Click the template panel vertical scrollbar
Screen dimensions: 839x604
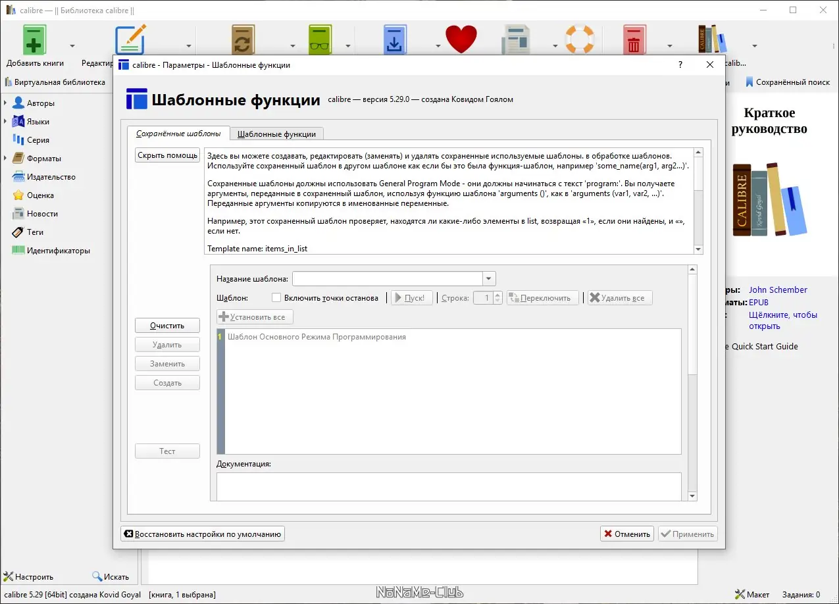point(692,382)
